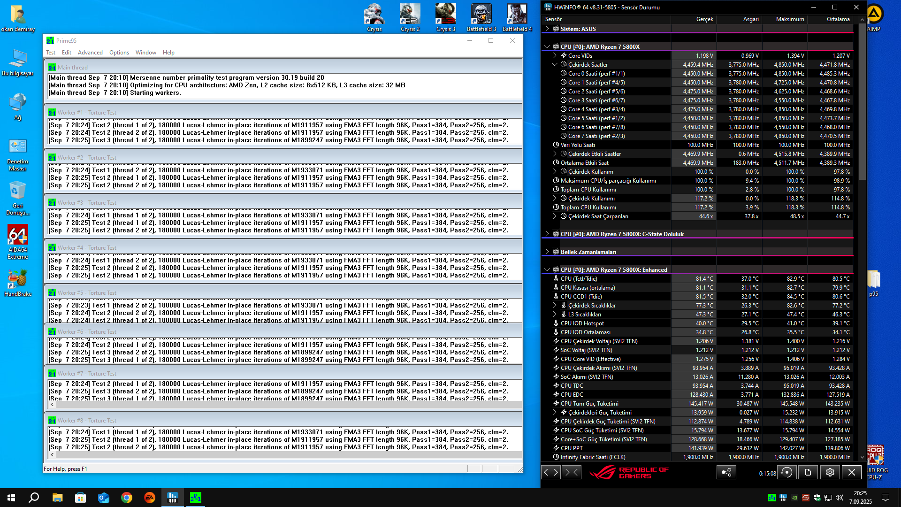Screen dimensions: 901x507
Task: Open Crysis 3 desktop shortcut
Action: point(446,18)
